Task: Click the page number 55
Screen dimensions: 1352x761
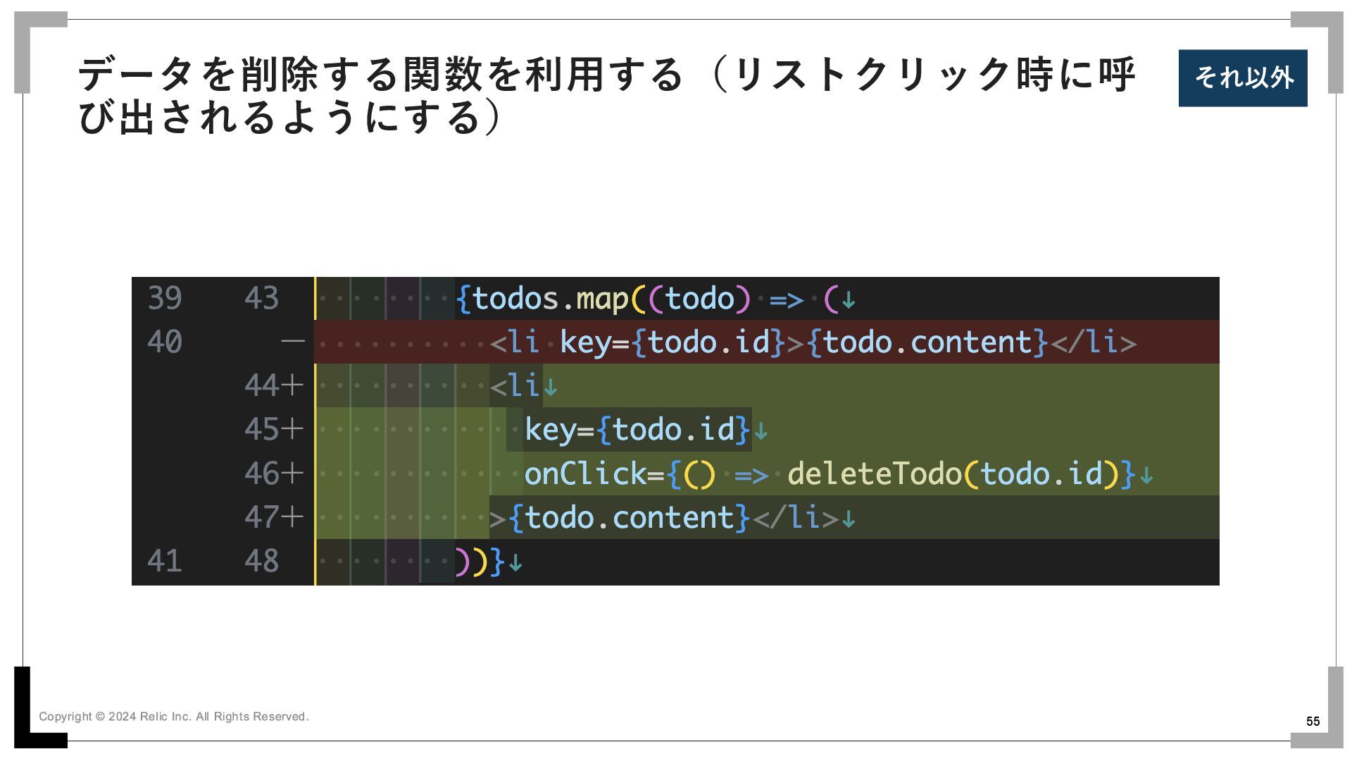Action: coord(1313,722)
